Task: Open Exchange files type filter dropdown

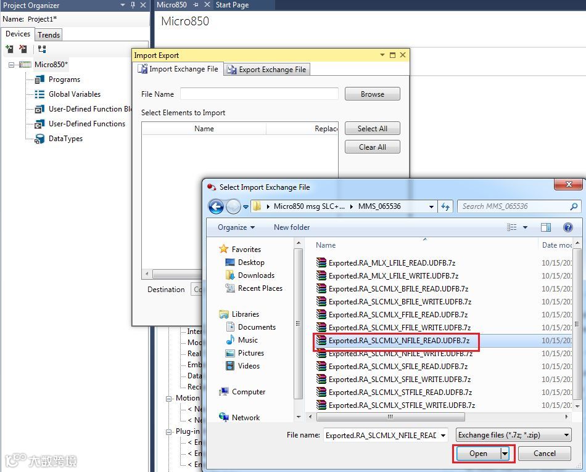Action: 513,435
